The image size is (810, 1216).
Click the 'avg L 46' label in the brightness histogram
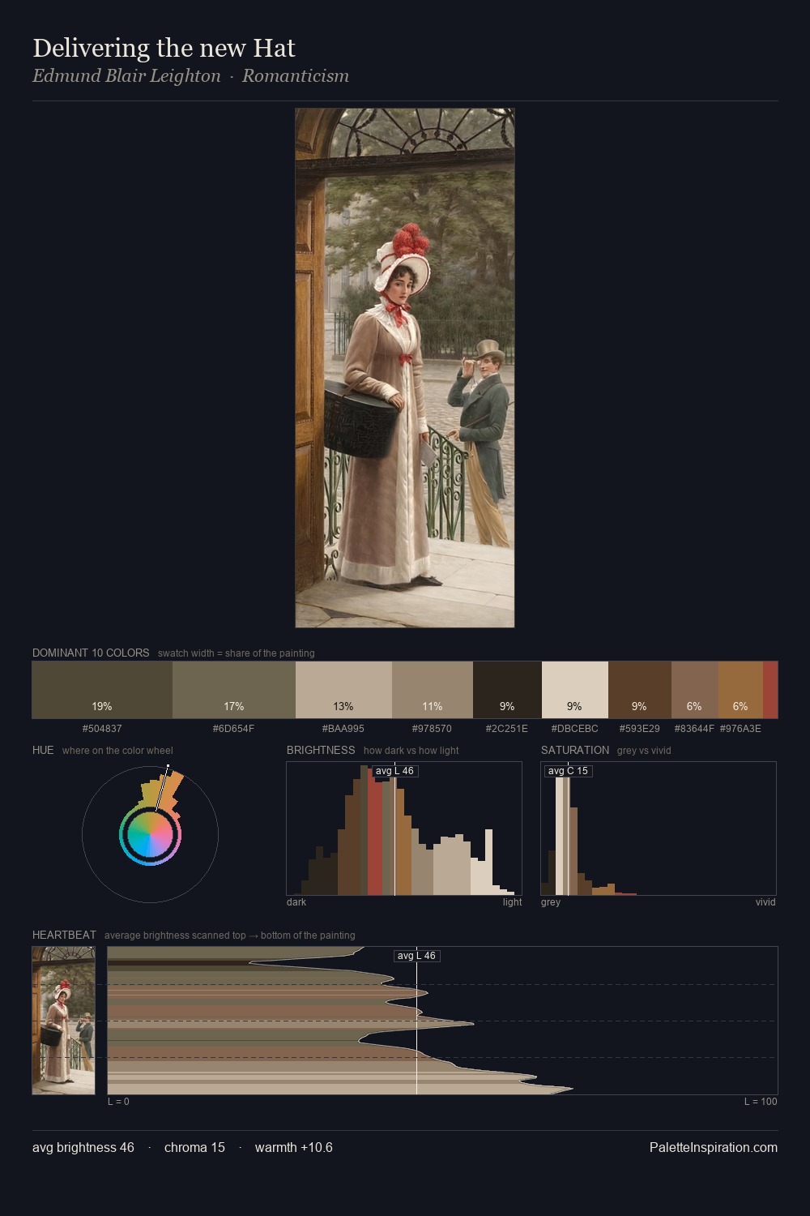(x=395, y=771)
